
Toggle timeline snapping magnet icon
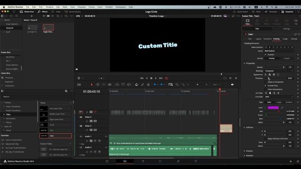coord(136,84)
